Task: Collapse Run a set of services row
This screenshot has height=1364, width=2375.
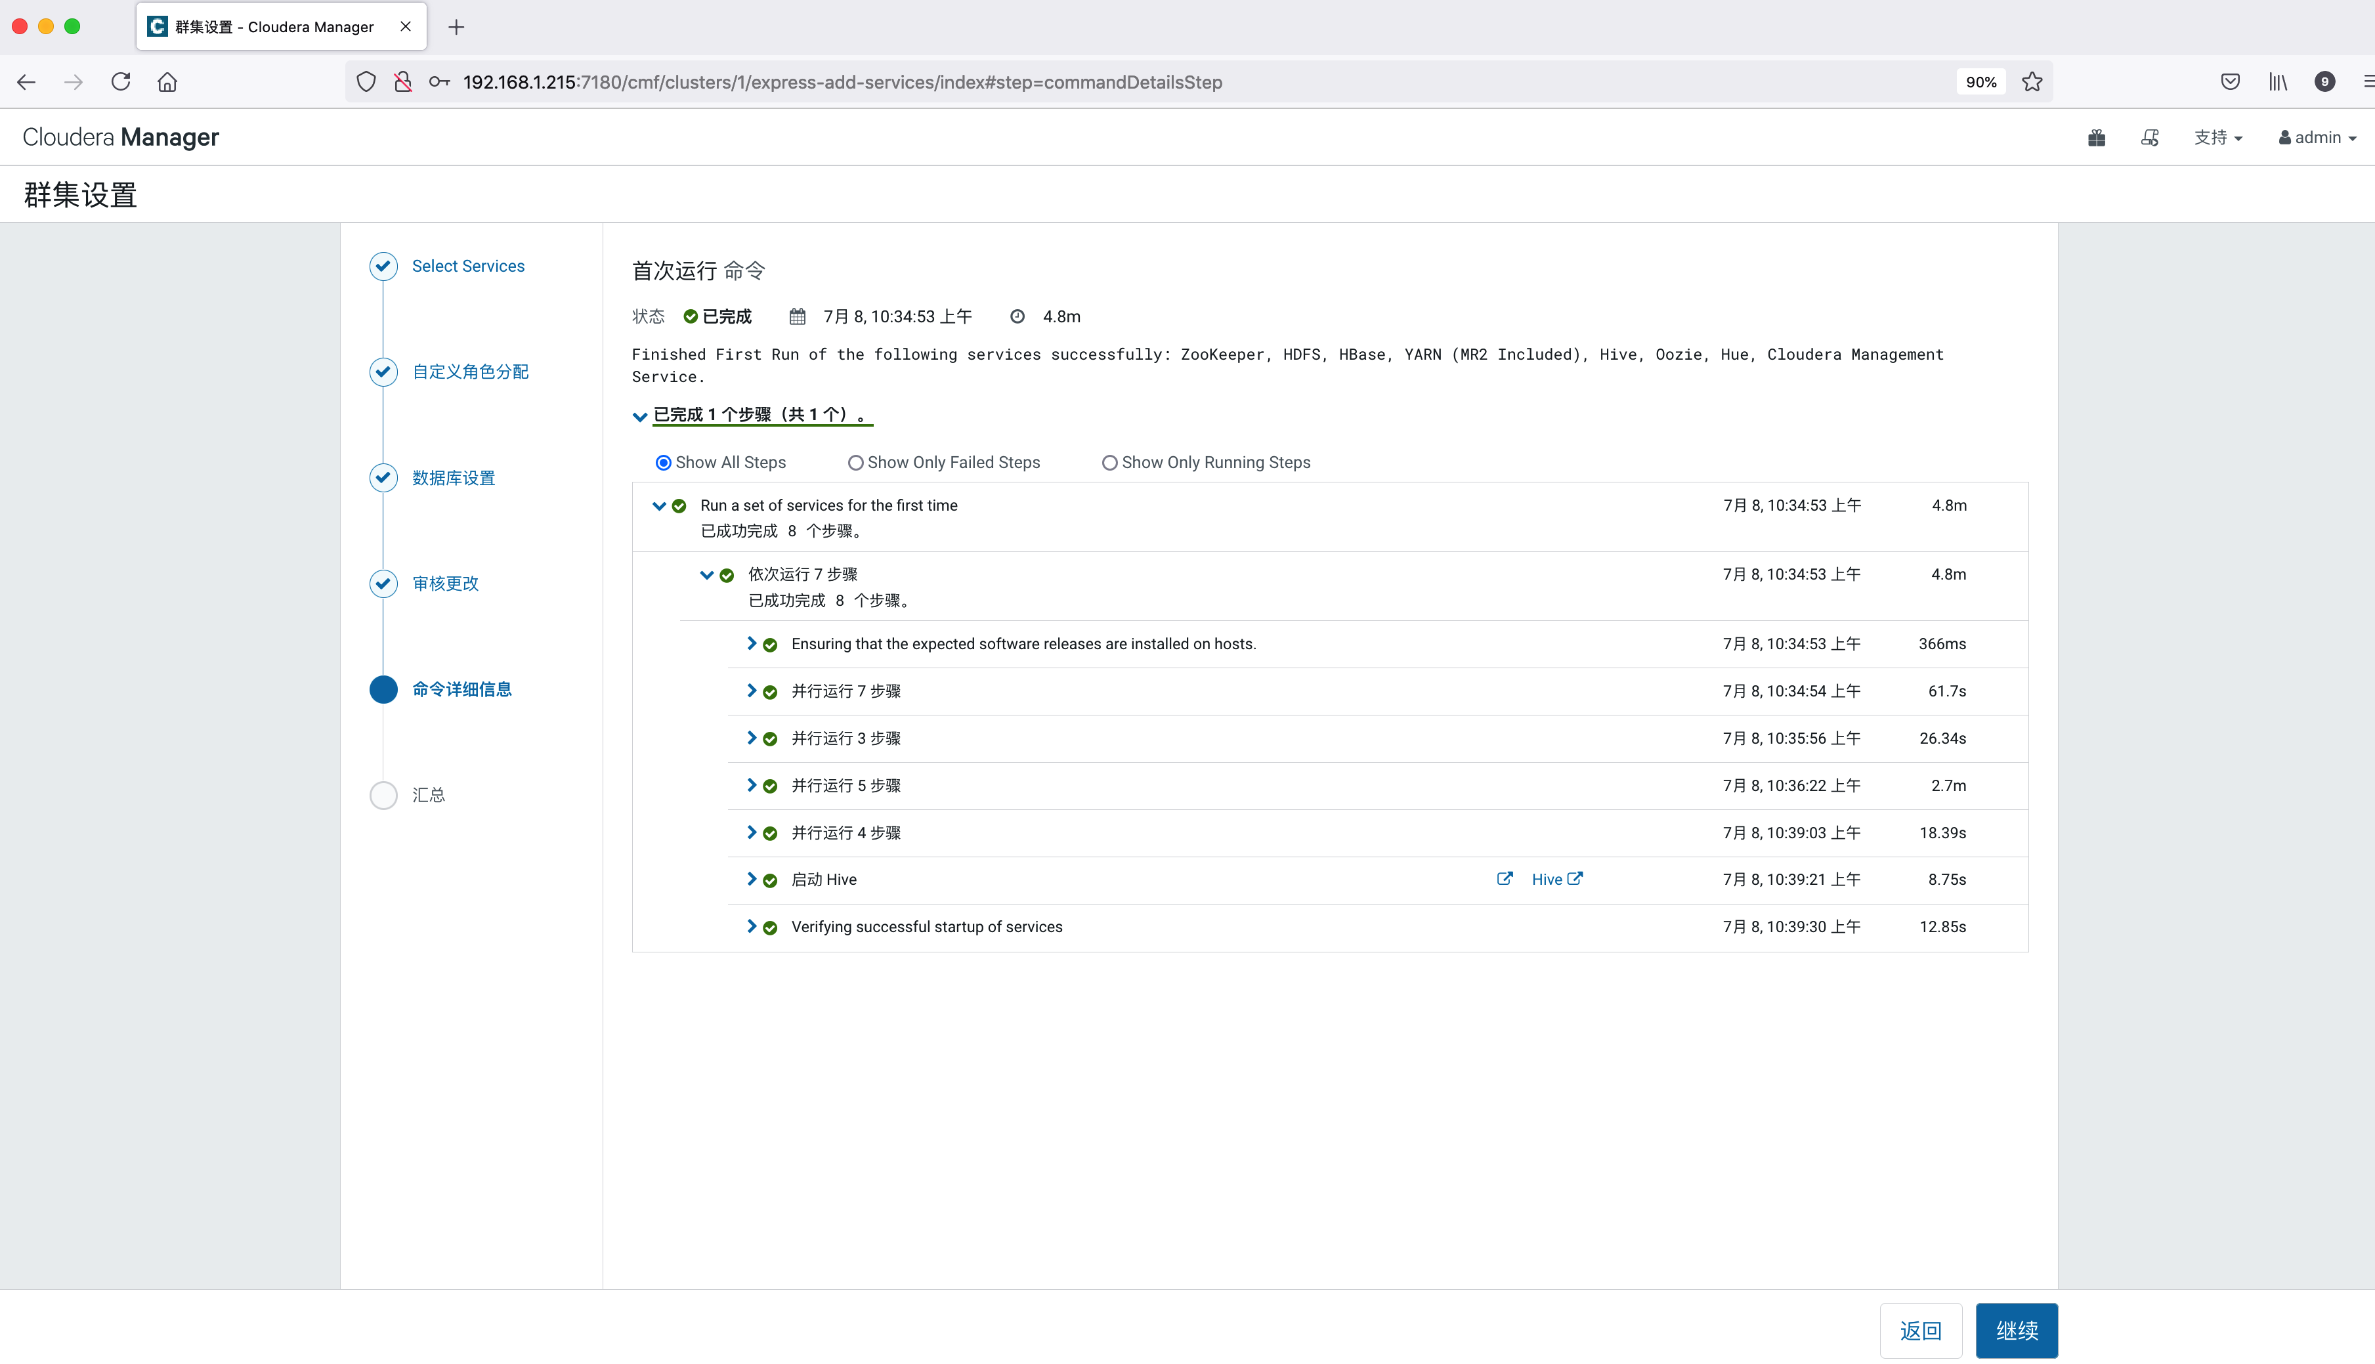Action: (658, 506)
